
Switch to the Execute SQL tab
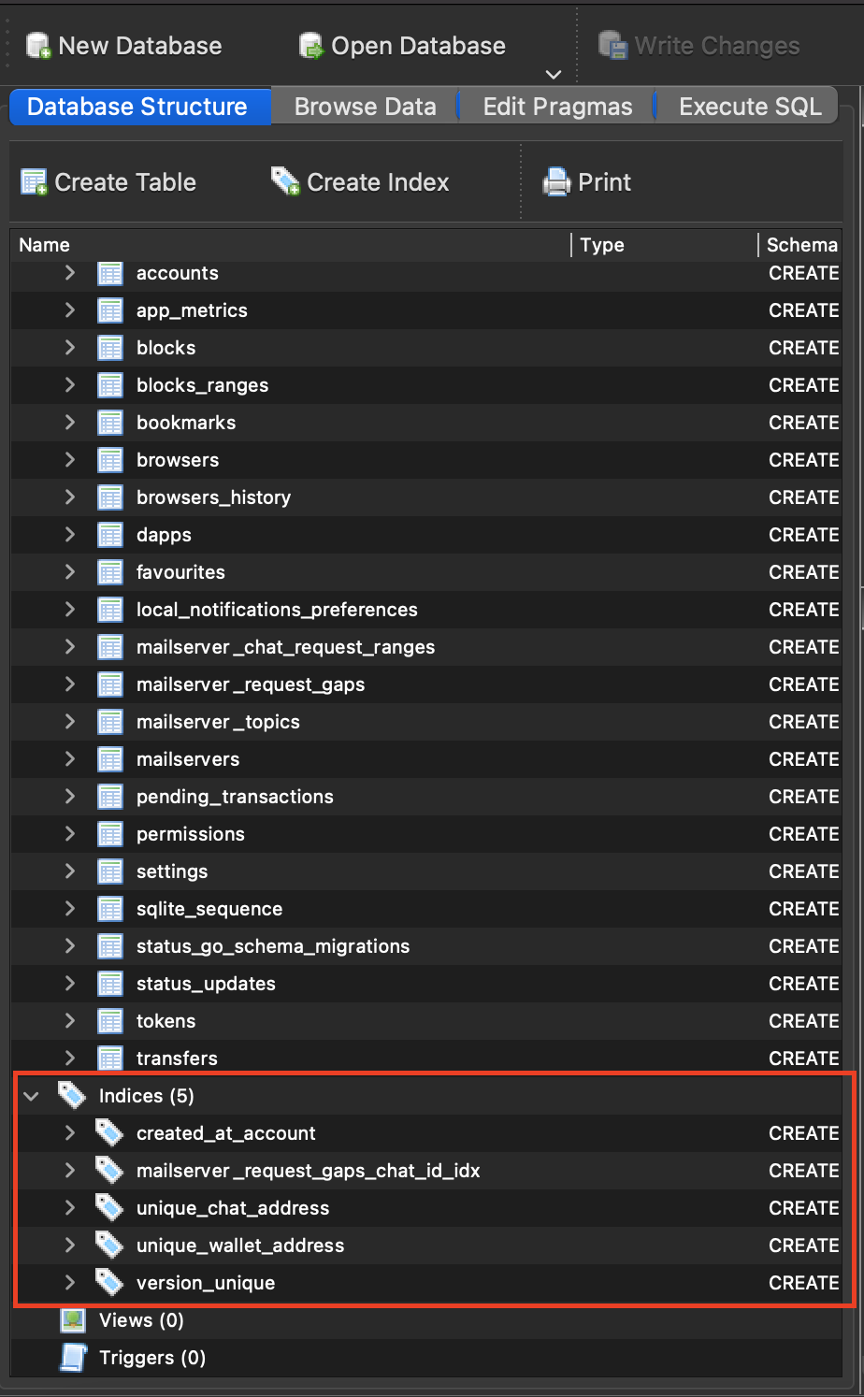[747, 106]
